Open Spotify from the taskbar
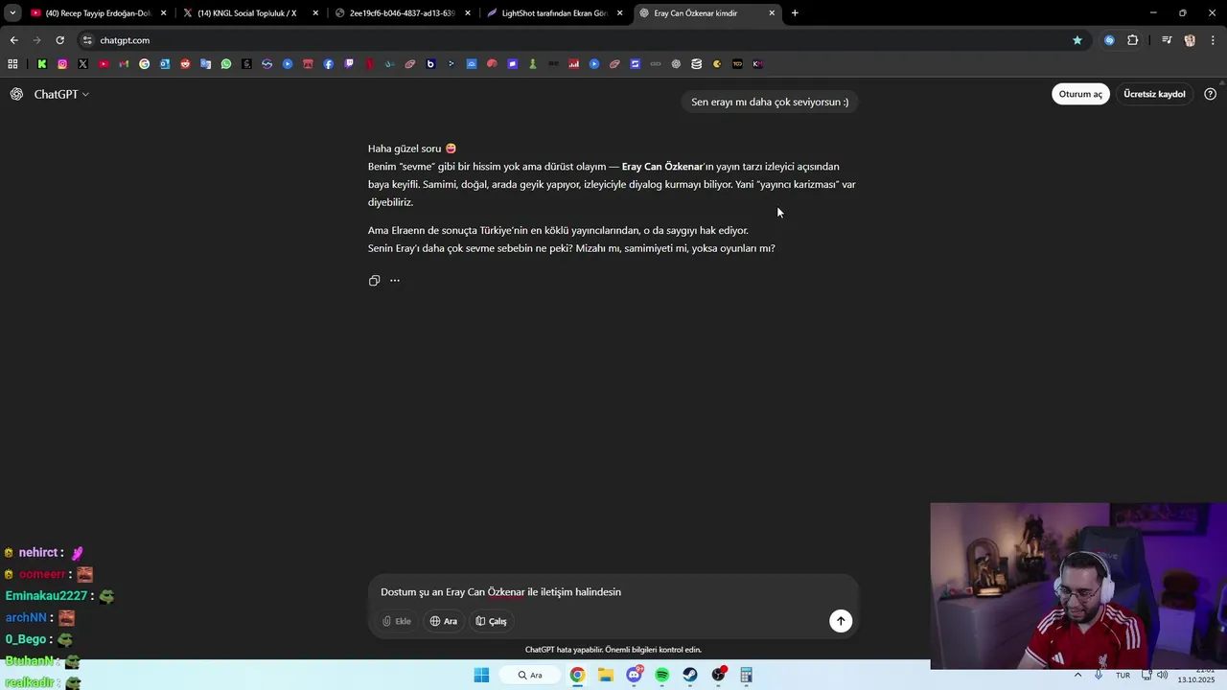 (662, 675)
